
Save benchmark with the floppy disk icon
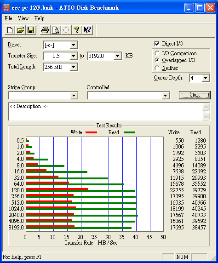[x=31, y=30]
